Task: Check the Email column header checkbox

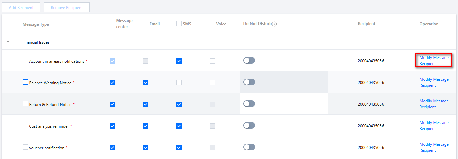Action: point(146,24)
